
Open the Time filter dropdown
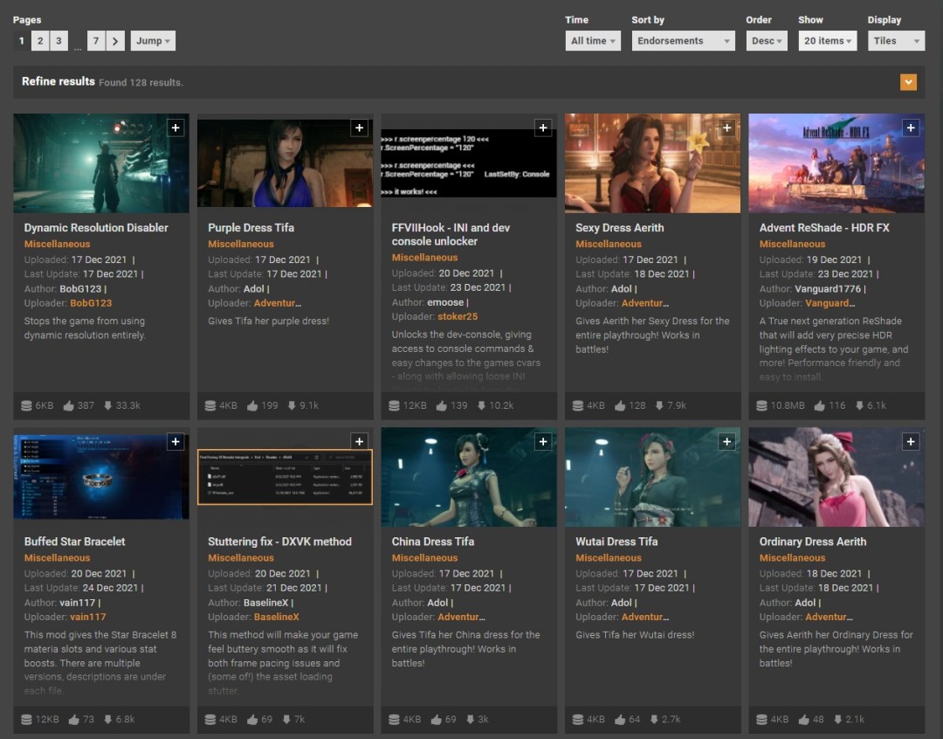[593, 41]
